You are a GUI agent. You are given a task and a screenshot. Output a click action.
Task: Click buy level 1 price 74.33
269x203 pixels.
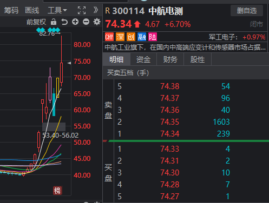[170, 149]
